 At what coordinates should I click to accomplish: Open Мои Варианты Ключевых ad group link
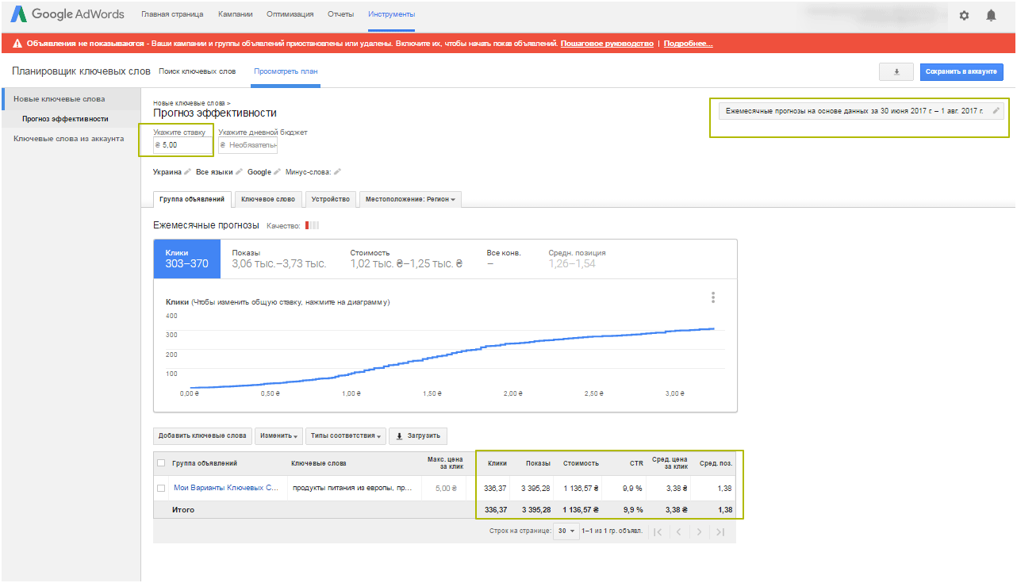[x=226, y=488]
